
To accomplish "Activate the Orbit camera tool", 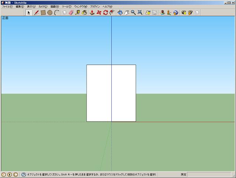I will point(120,12).
